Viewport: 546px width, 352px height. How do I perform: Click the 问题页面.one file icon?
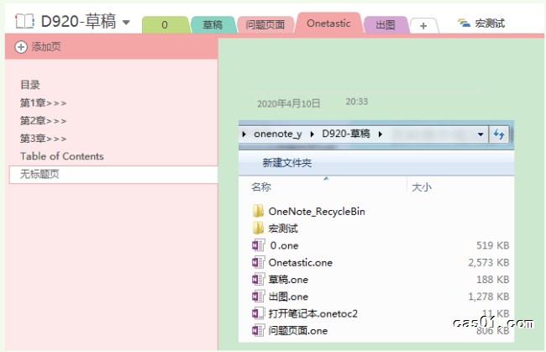pyautogui.click(x=258, y=330)
